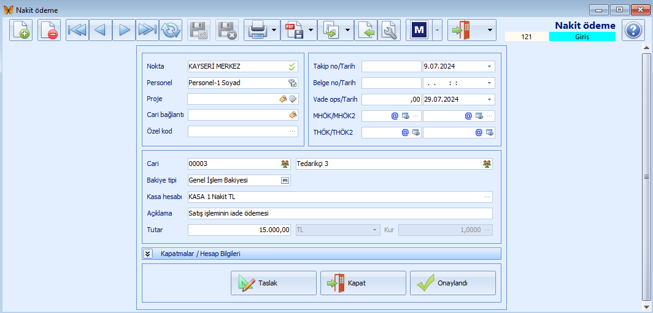Screen dimensions: 653x313
Task: Open the Takip tarih date dropdown
Action: [490, 66]
